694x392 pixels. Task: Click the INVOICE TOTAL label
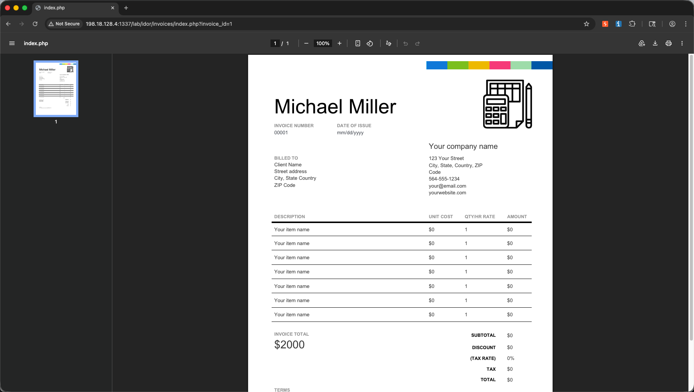pyautogui.click(x=291, y=334)
